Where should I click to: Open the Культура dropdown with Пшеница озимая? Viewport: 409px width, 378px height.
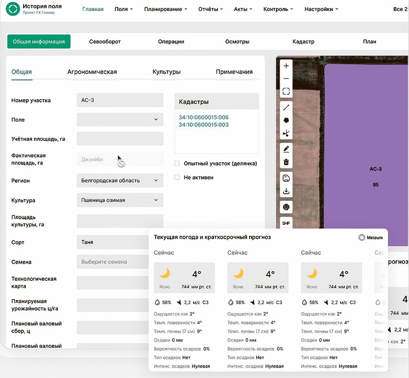[x=120, y=200]
